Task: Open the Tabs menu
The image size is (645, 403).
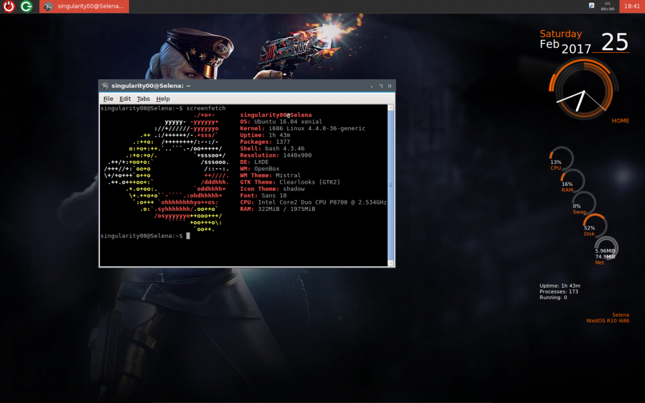Action: (x=143, y=99)
